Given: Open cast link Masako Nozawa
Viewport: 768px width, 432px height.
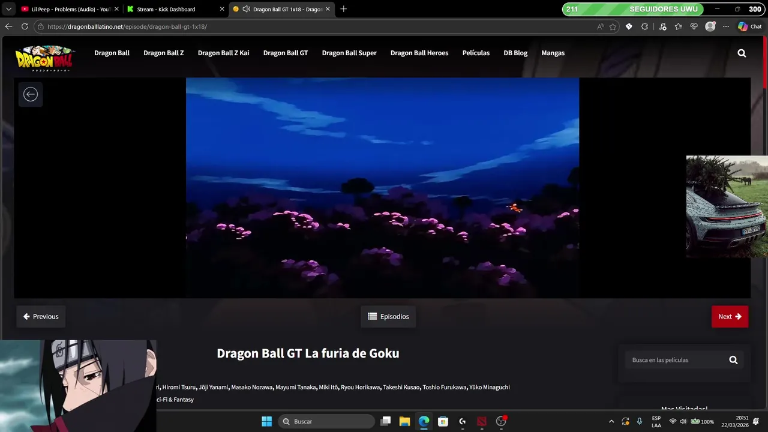Looking at the screenshot, I should pos(252,387).
